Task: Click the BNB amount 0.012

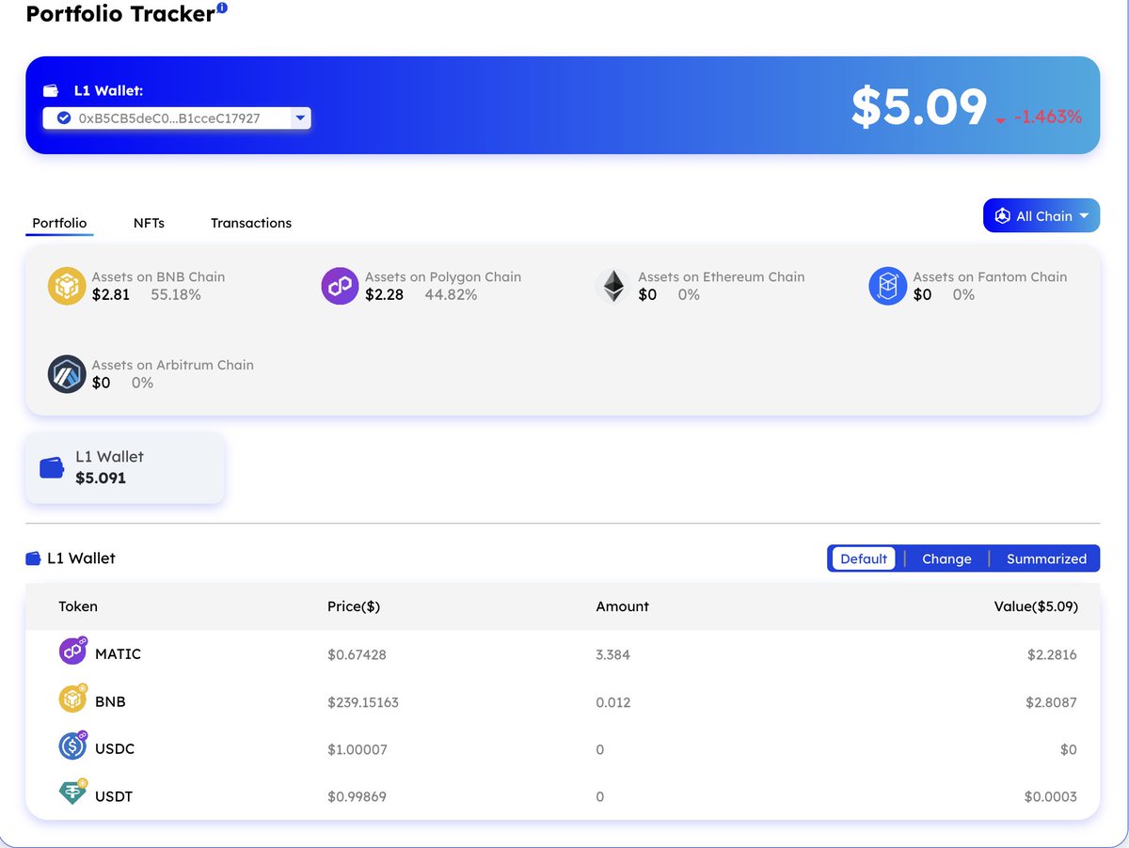Action: 612,702
